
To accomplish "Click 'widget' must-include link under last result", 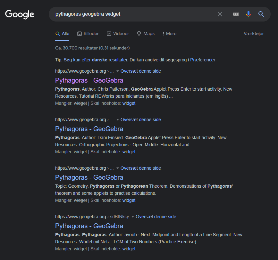I will point(129,249).
